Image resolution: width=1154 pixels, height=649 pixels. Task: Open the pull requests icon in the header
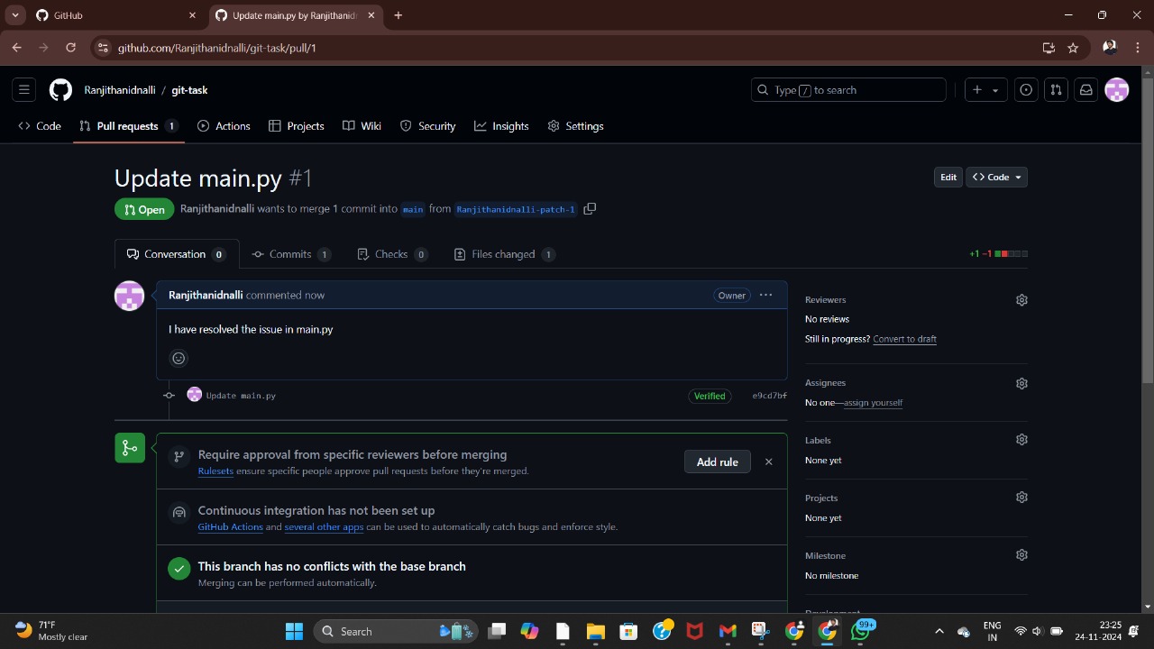pyautogui.click(x=1056, y=90)
